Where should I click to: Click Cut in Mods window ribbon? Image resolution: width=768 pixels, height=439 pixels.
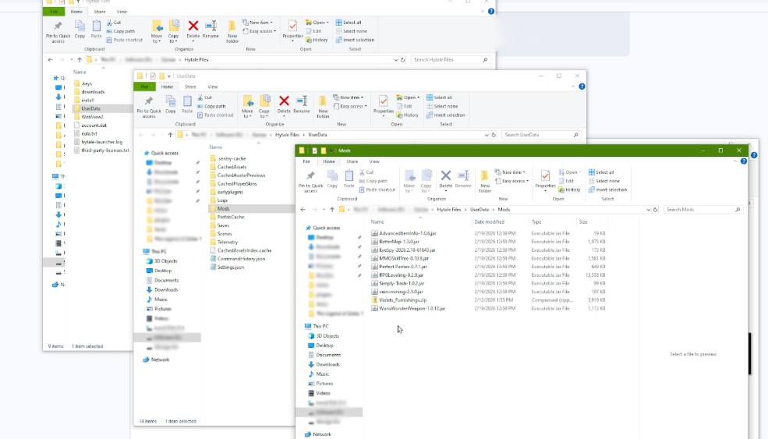coord(367,172)
